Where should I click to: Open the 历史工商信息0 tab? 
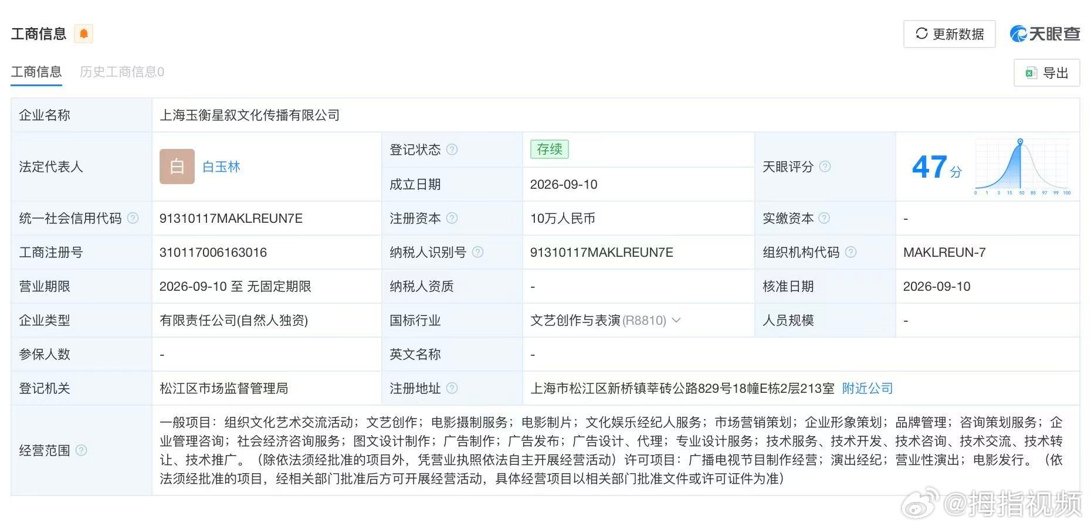(x=122, y=72)
